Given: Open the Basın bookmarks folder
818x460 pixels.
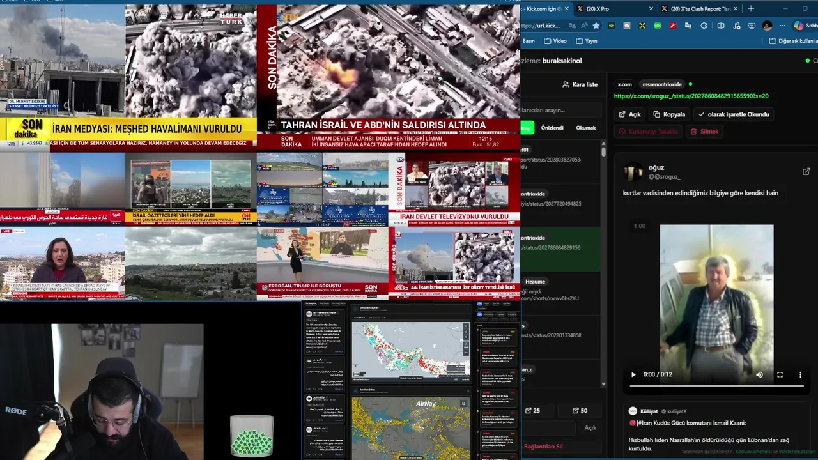Looking at the screenshot, I should (529, 41).
